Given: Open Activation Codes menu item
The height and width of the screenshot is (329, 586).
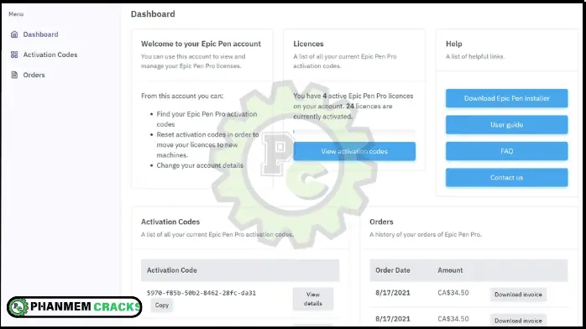Looking at the screenshot, I should coord(50,55).
